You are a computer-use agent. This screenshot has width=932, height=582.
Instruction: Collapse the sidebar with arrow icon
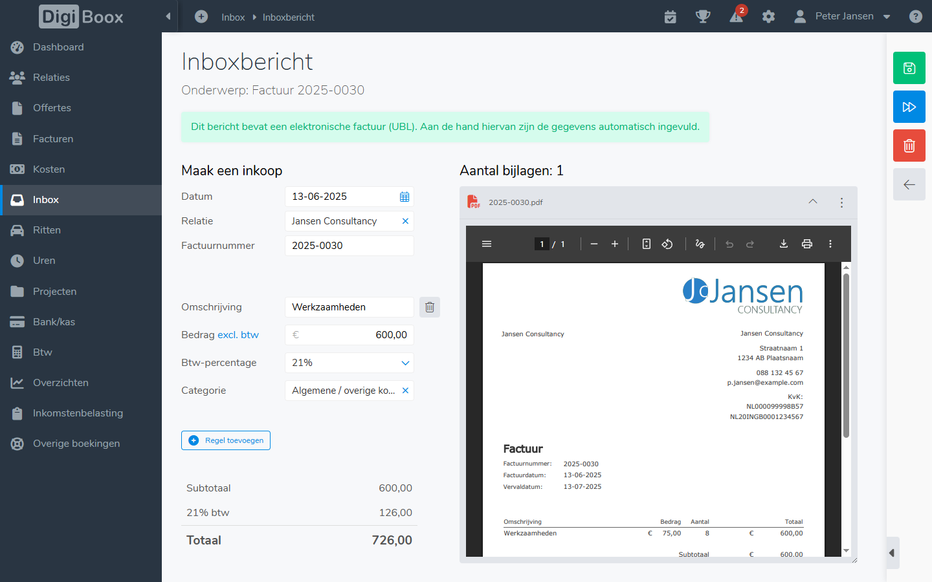click(x=168, y=16)
